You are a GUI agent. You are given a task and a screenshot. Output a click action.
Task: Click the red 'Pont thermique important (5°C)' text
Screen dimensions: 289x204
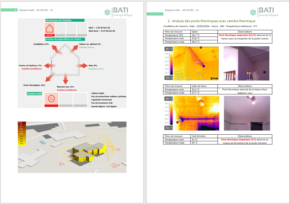(239, 140)
